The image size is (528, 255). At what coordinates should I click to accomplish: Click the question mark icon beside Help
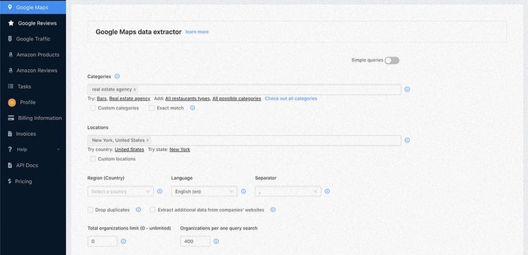click(x=10, y=149)
